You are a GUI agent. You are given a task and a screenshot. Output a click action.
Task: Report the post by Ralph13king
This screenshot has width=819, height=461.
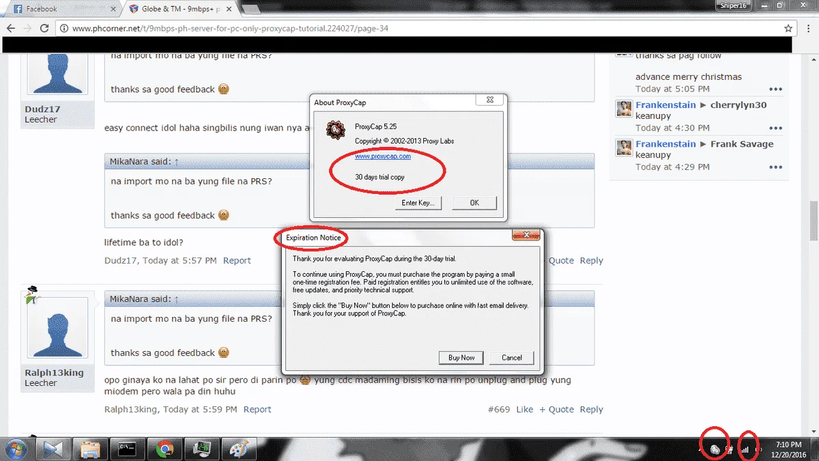(x=257, y=409)
